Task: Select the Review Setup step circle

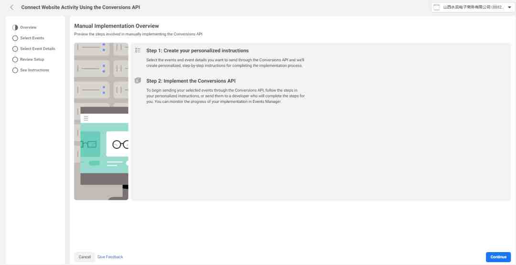Action: click(15, 60)
